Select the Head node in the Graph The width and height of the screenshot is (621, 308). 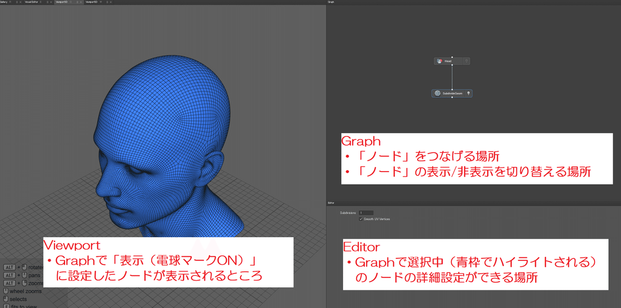[x=452, y=61]
